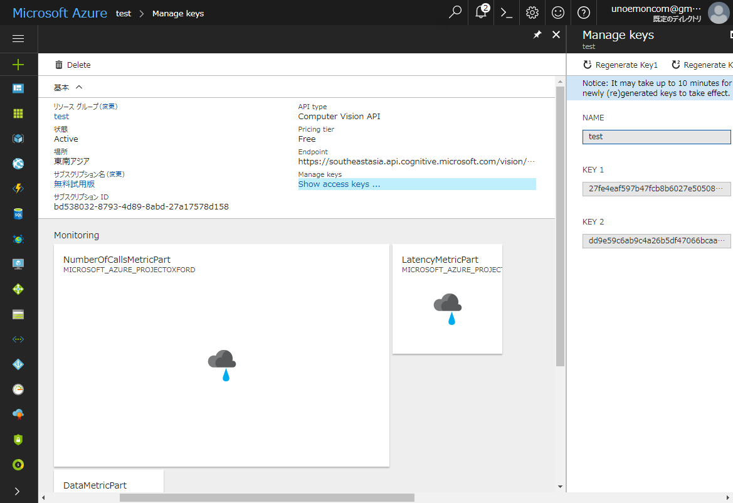Open the hamburger menu in the sidebar
The image size is (733, 503).
click(x=18, y=38)
